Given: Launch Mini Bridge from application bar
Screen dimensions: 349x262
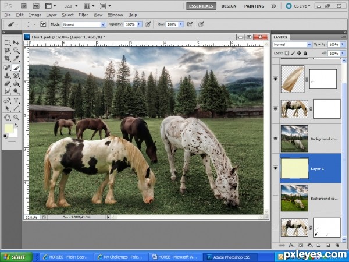Looking at the screenshot, I should click(x=36, y=6).
